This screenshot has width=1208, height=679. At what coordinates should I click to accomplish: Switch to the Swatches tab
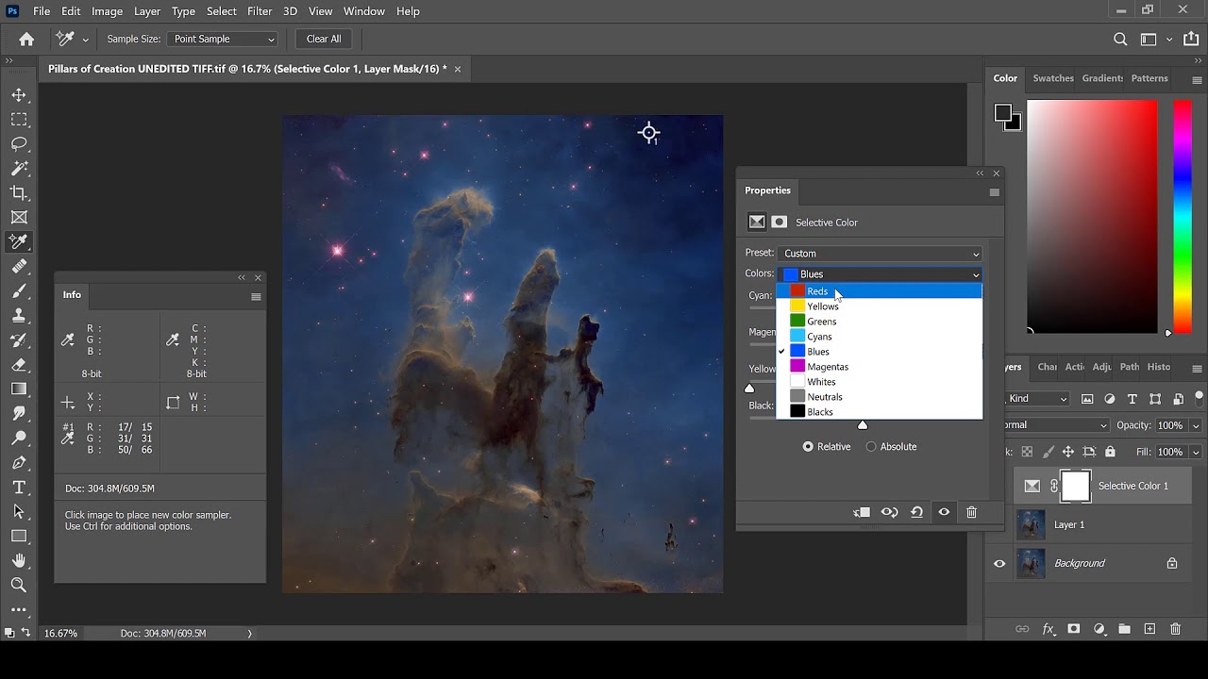point(1053,78)
